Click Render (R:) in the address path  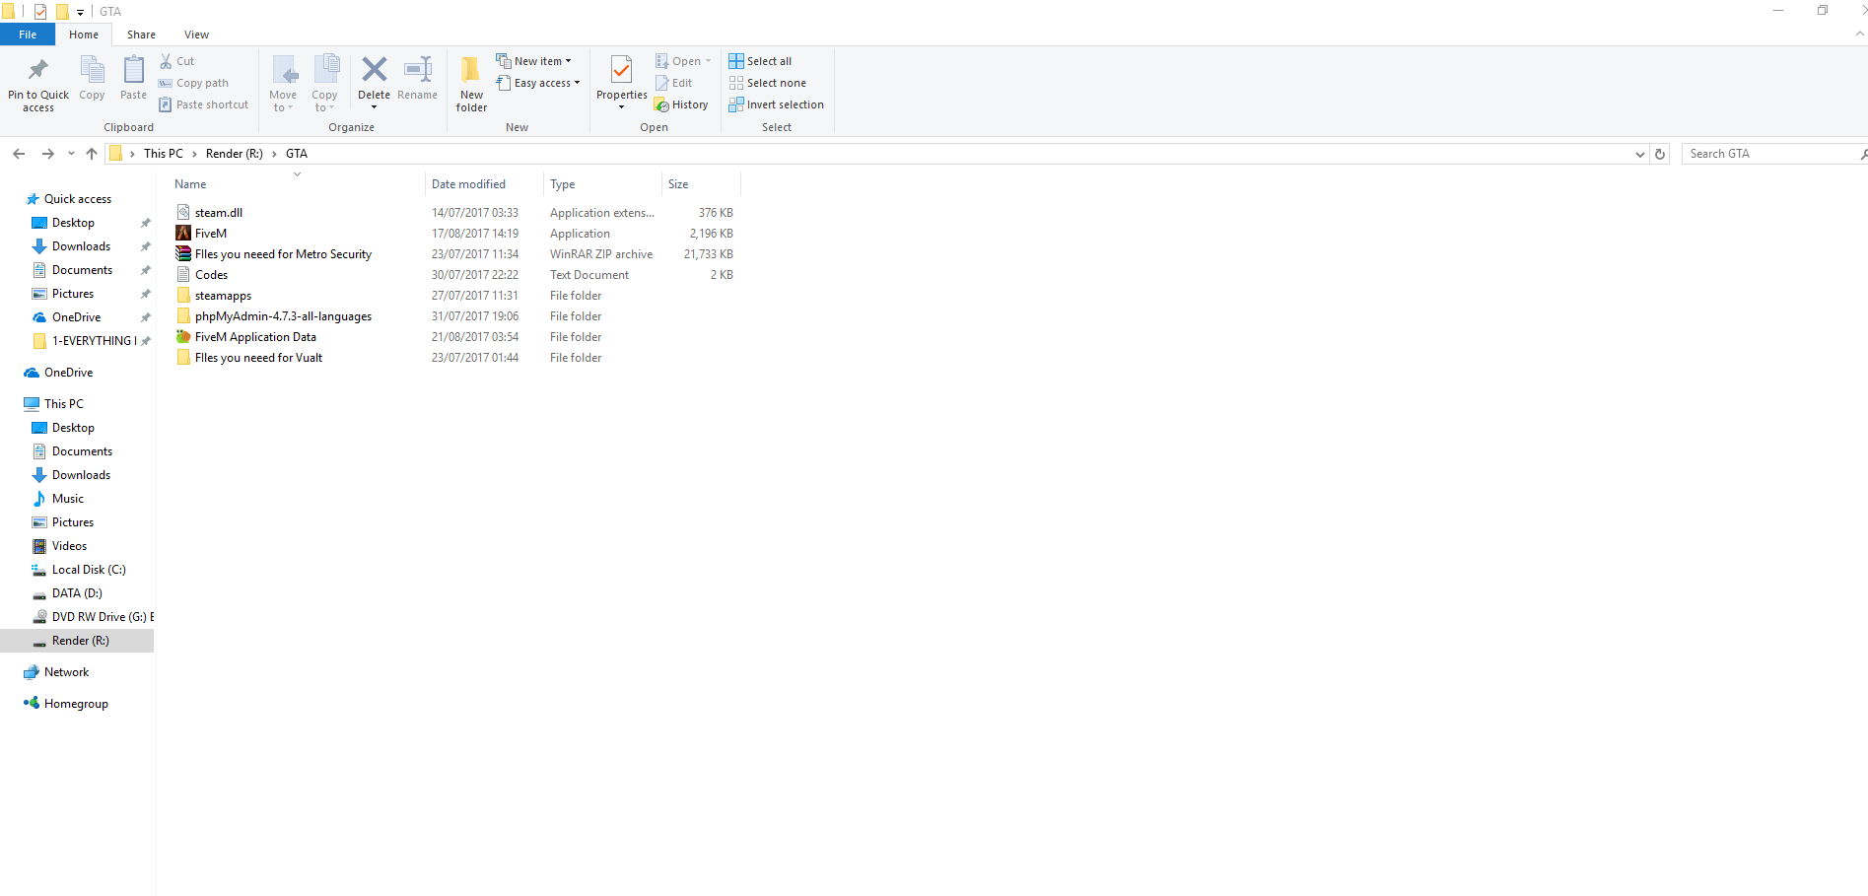pyautogui.click(x=235, y=154)
